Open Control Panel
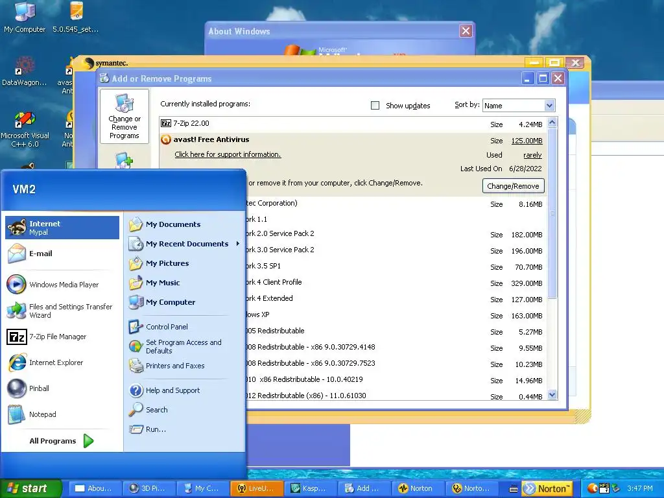Image resolution: width=664 pixels, height=498 pixels. tap(185, 327)
